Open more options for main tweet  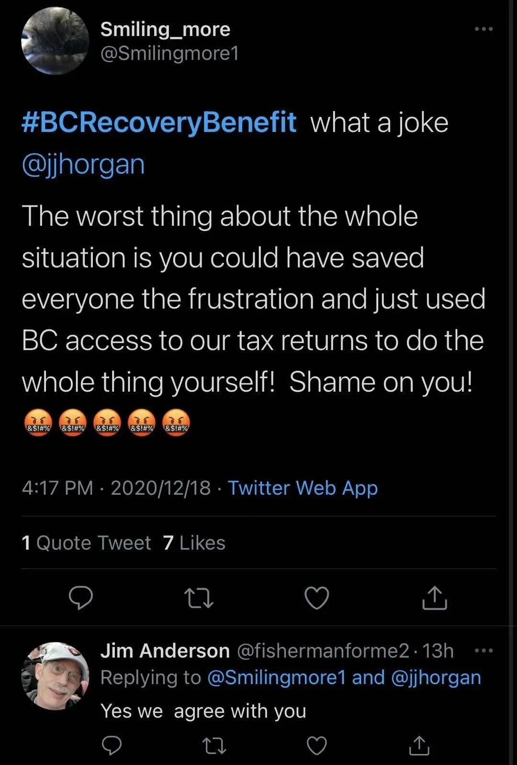483,29
